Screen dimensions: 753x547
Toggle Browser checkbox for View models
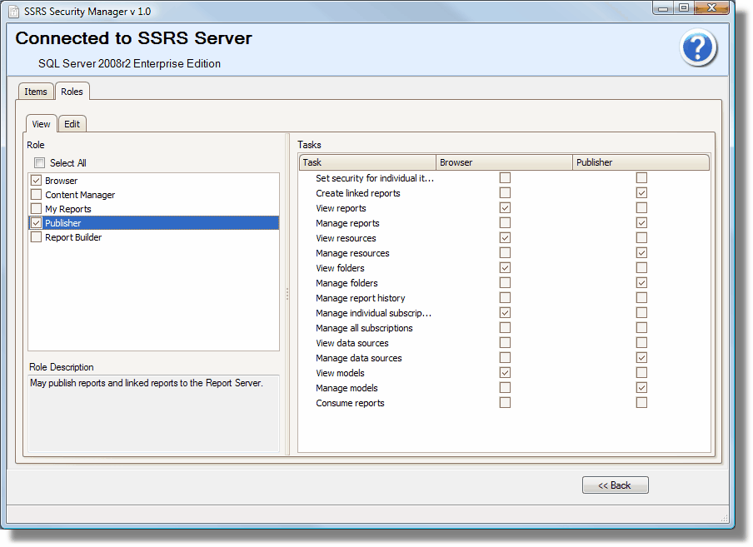coord(505,372)
